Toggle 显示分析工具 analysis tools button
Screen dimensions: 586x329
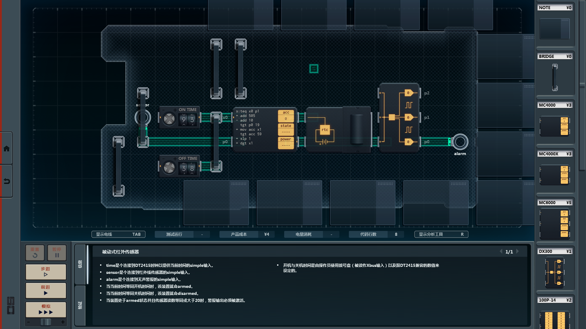pos(441,234)
